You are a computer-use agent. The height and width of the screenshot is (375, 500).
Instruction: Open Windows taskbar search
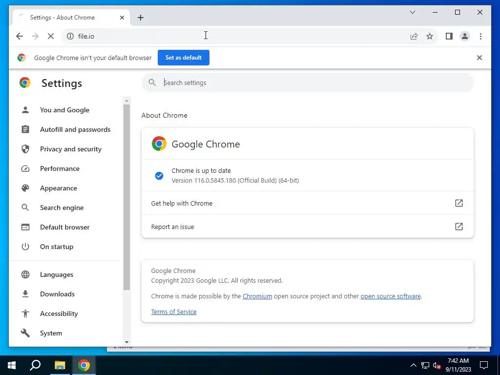(35, 365)
